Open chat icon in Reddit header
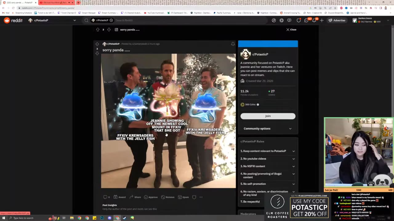 (307, 20)
